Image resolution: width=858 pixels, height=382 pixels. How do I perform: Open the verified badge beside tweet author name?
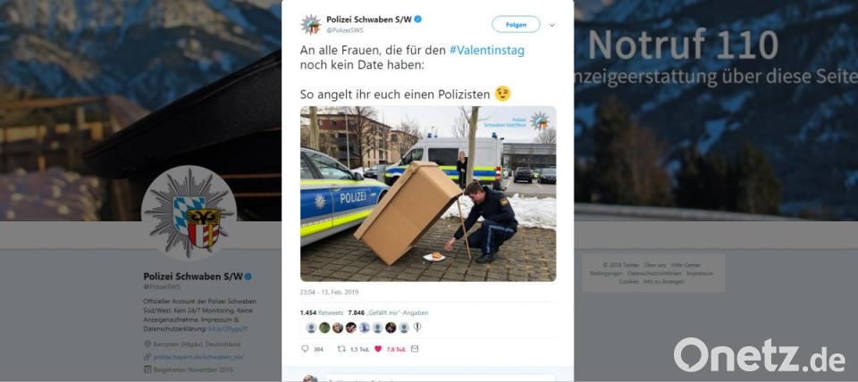[x=418, y=20]
